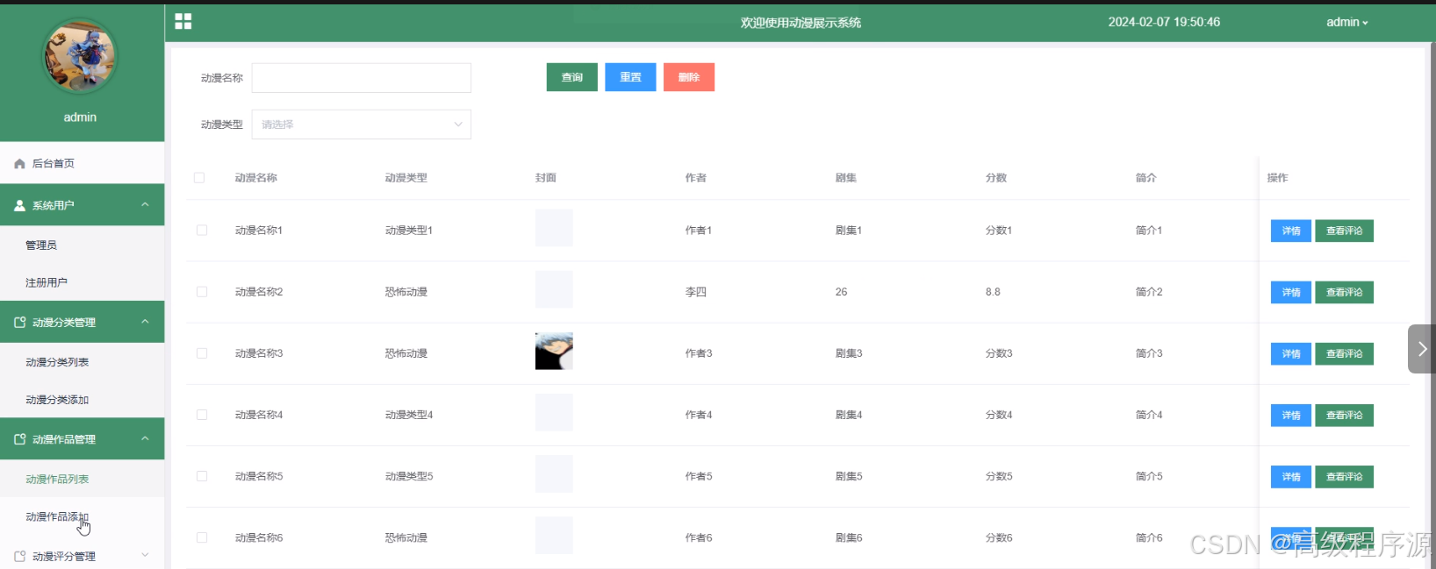
Task: Open 动漫作品添加 submenu item
Action: 83,516
